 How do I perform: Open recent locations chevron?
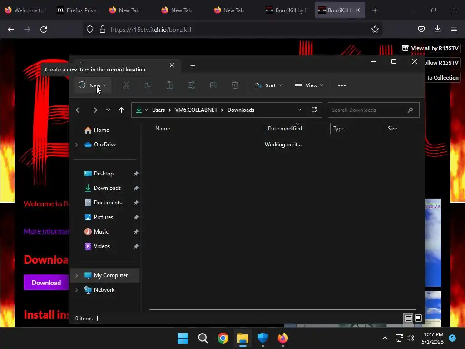pos(108,110)
